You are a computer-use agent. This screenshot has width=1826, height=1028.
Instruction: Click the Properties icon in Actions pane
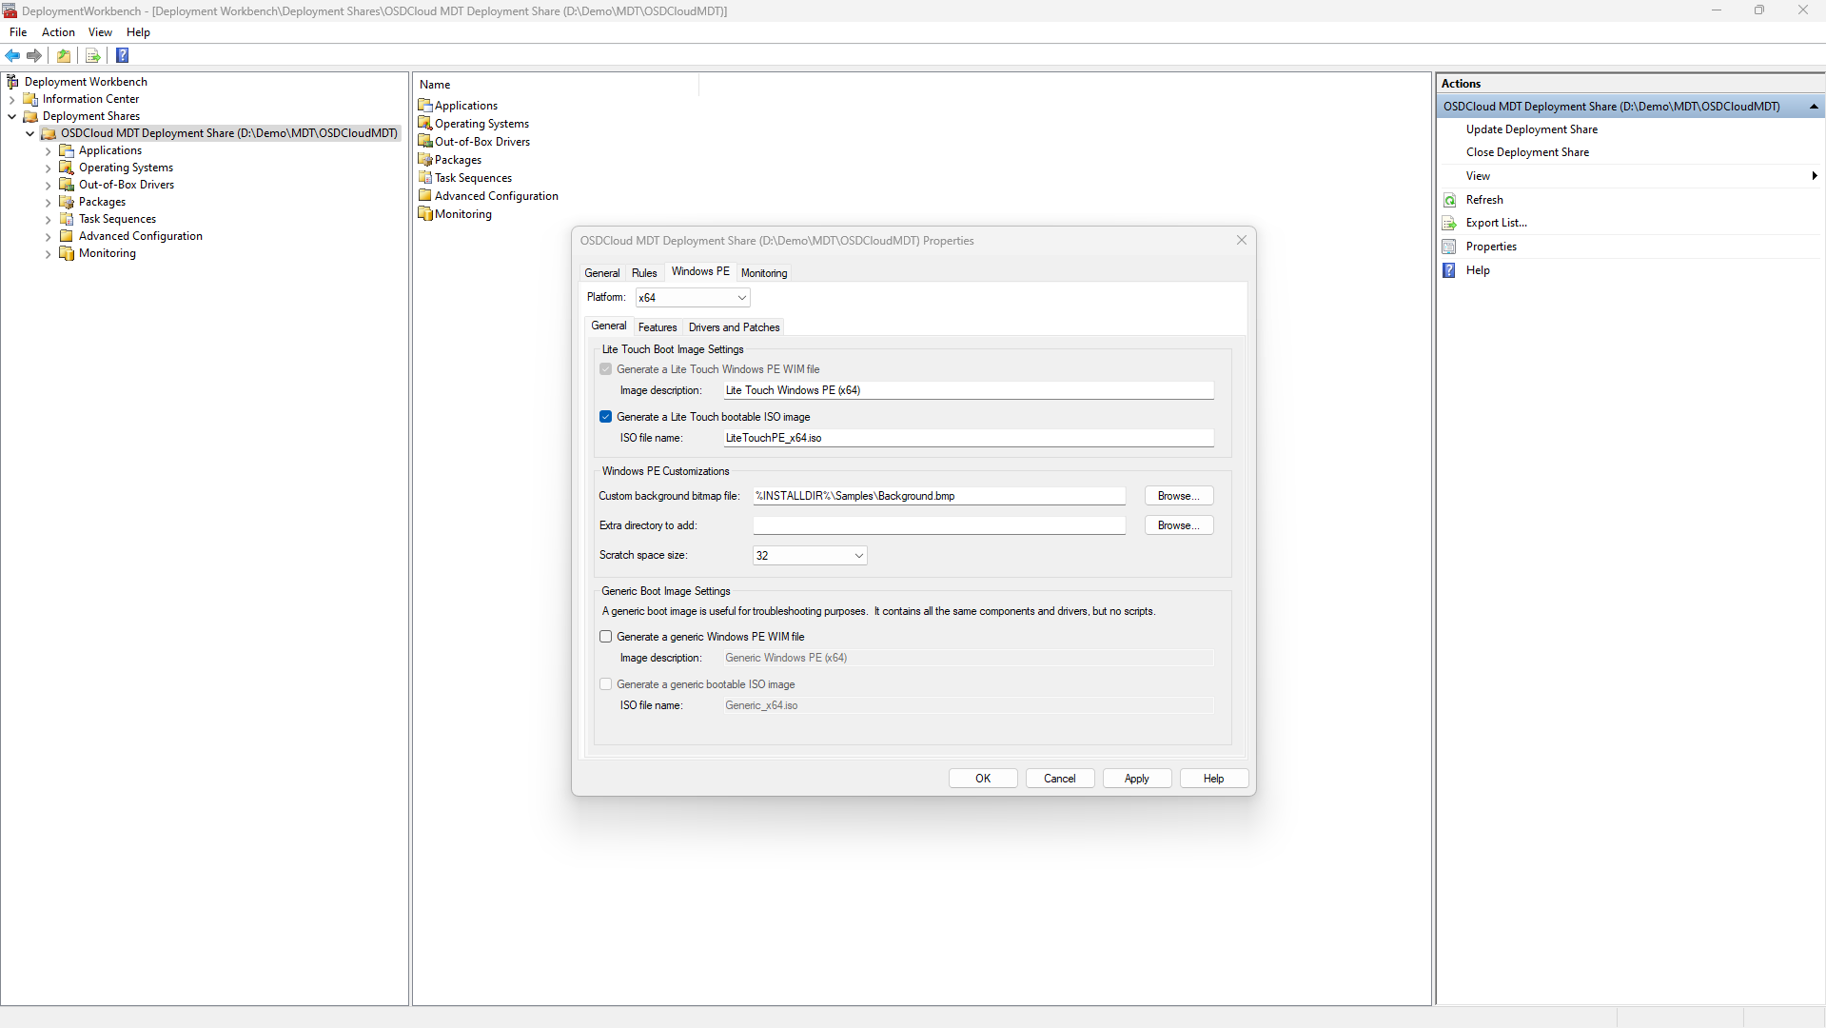[1449, 247]
